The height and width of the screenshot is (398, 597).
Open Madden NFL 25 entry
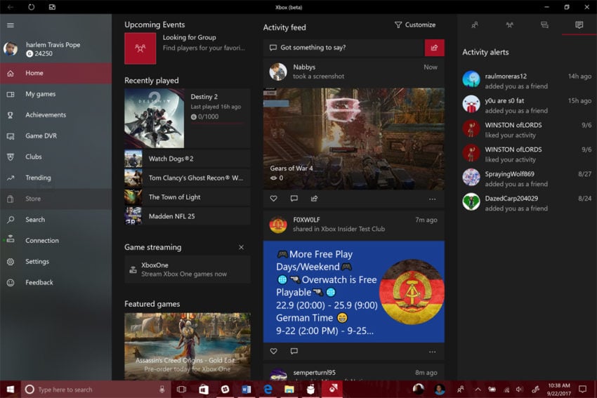click(188, 216)
